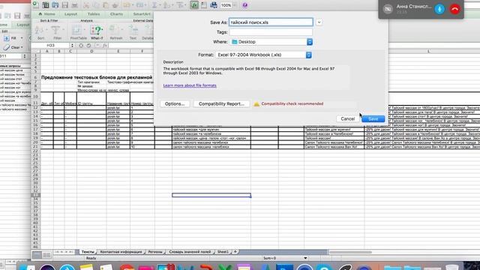480x270 pixels.
Task: Click the New Workbook toolbar icon
Action: pyautogui.click(x=36, y=4)
